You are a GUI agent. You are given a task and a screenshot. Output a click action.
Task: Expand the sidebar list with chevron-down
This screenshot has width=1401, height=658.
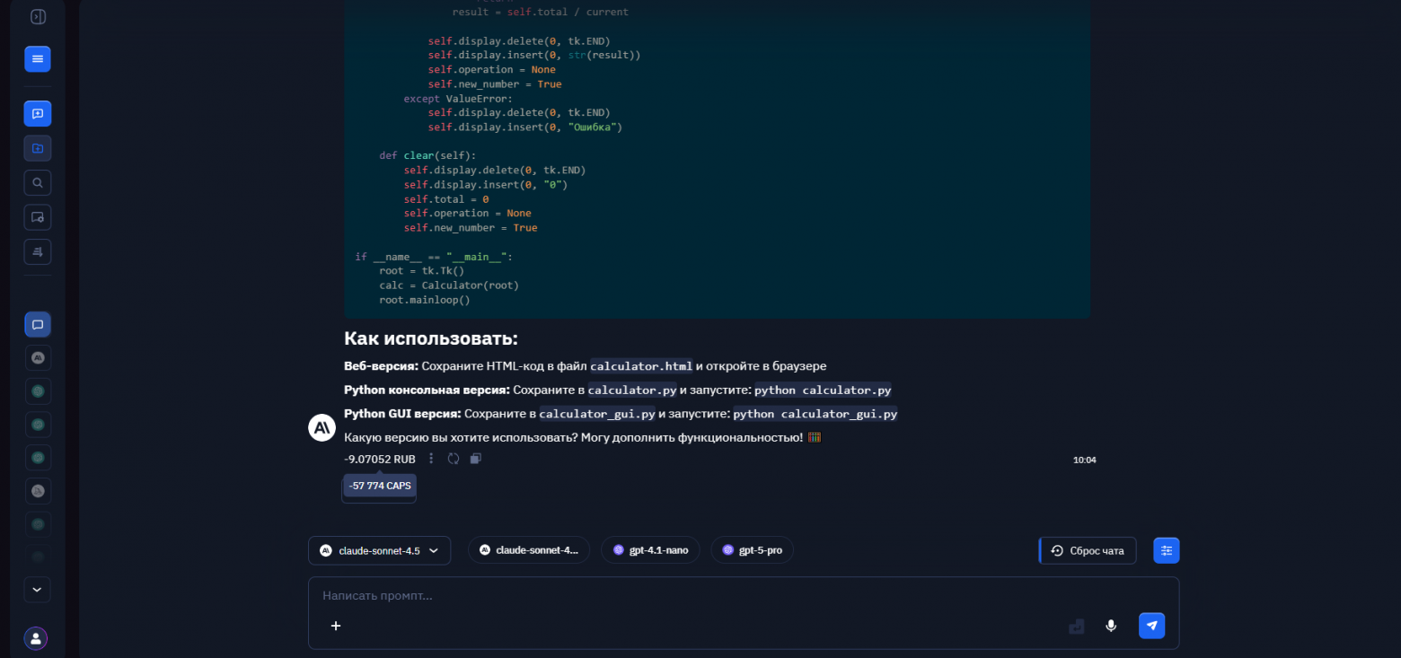click(x=38, y=590)
